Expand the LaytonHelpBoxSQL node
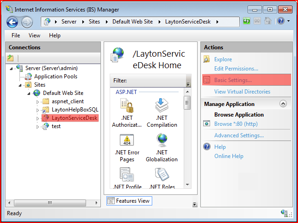The height and width of the screenshot is (223, 298). click(x=37, y=110)
